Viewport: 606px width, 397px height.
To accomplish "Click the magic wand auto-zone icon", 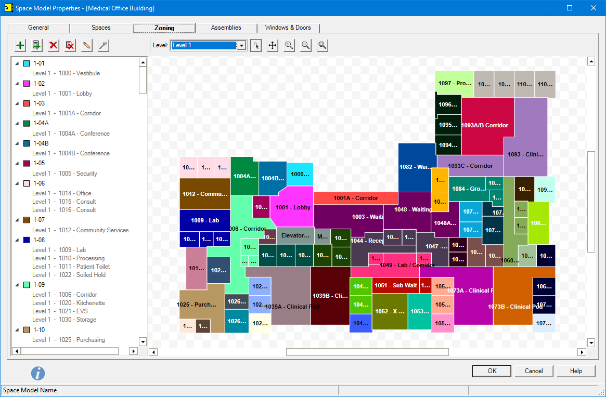I will coord(103,45).
